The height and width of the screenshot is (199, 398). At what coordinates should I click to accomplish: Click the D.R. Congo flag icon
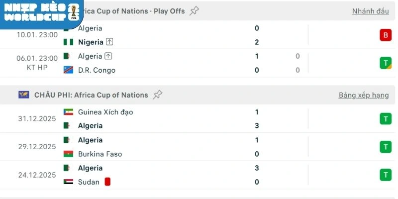pos(69,70)
